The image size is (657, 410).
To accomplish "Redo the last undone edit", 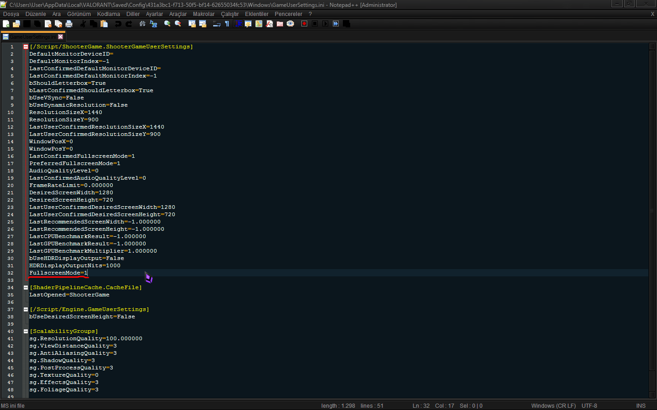I will [128, 23].
